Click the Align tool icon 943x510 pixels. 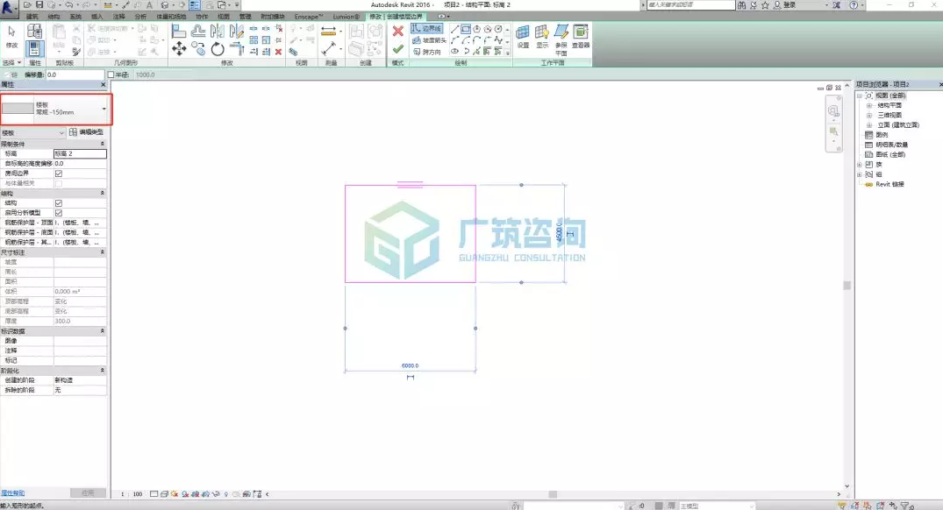tap(179, 32)
